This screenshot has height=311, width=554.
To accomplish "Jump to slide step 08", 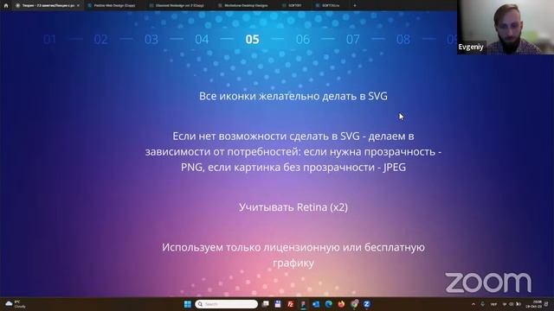I will 403,39.
